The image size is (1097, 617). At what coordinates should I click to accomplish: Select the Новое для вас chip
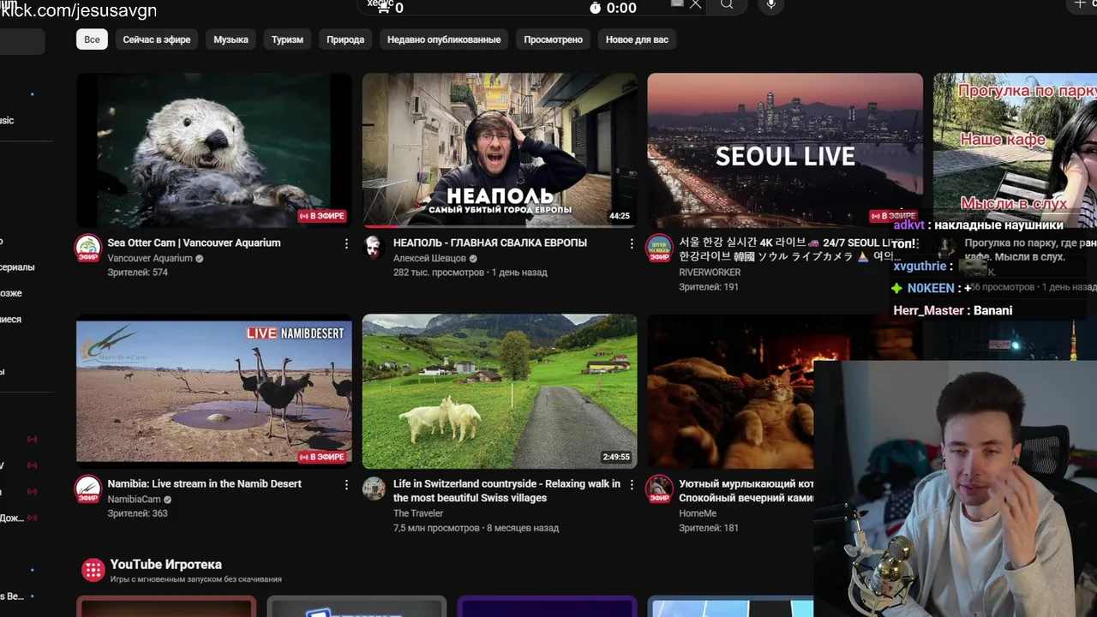coord(637,39)
